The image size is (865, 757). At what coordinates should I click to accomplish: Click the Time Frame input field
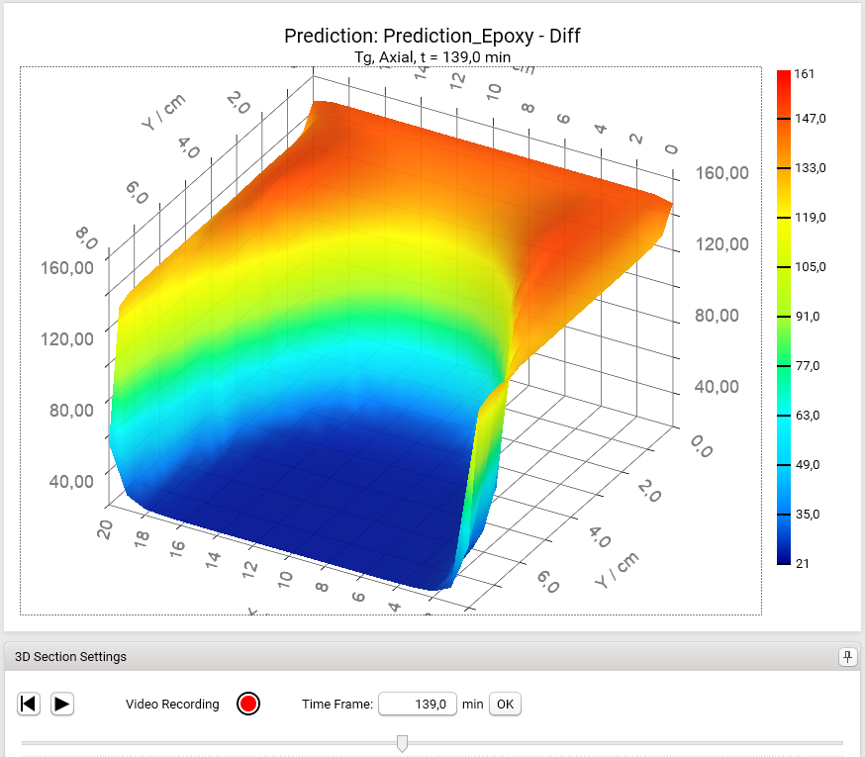point(418,704)
